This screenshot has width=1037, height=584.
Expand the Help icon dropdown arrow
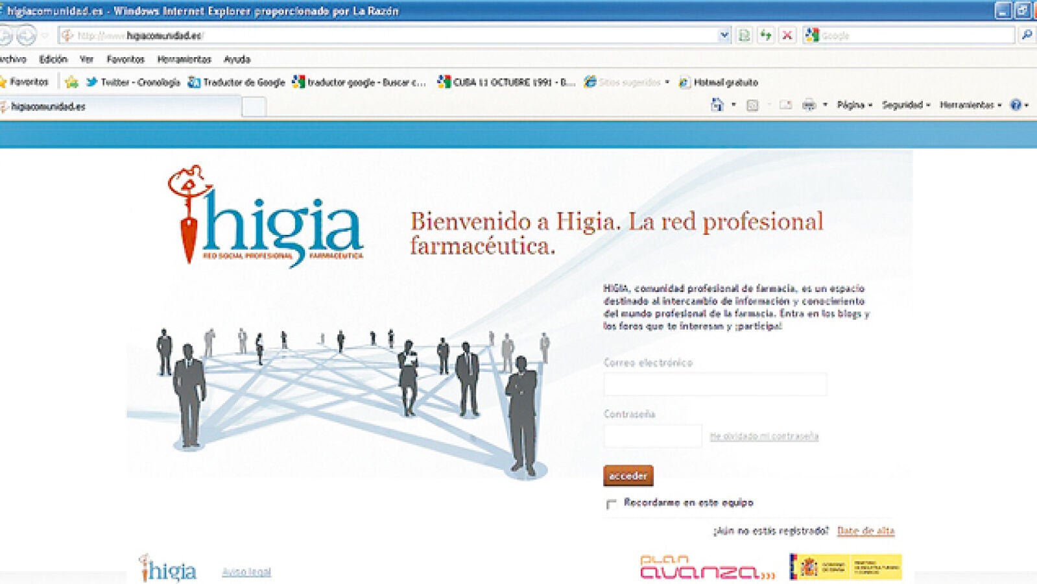tap(1027, 104)
